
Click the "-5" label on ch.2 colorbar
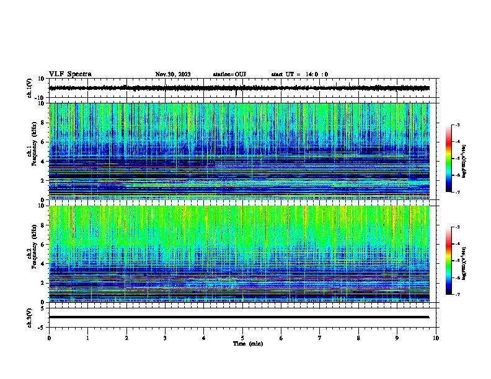coord(457,261)
